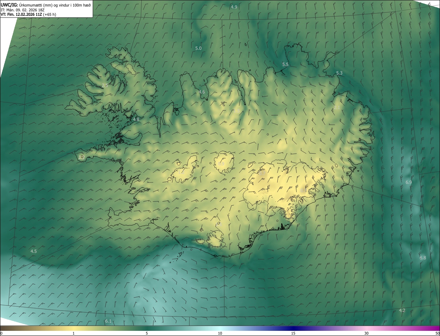Click the 4.6 value label on the map
440x336 pixels.
[202, 92]
